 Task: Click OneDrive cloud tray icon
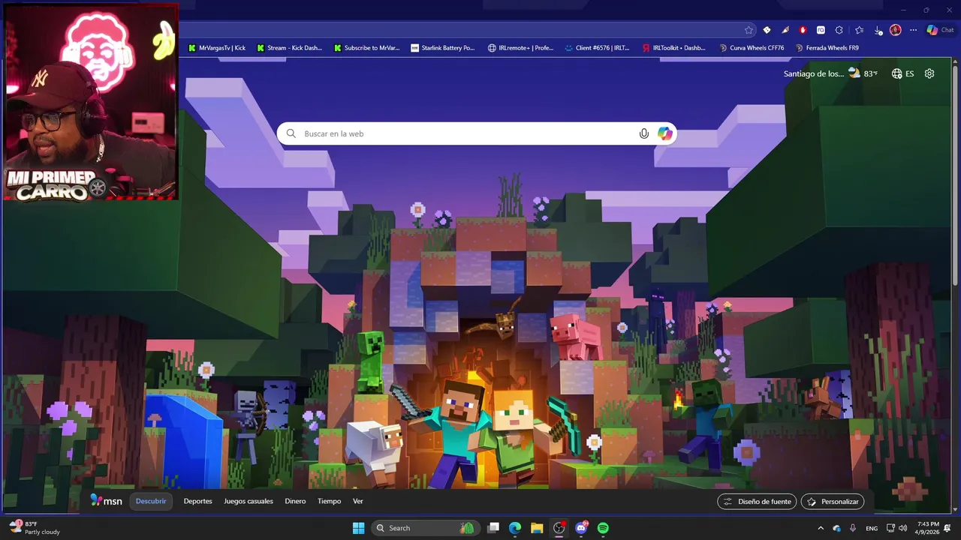[836, 528]
